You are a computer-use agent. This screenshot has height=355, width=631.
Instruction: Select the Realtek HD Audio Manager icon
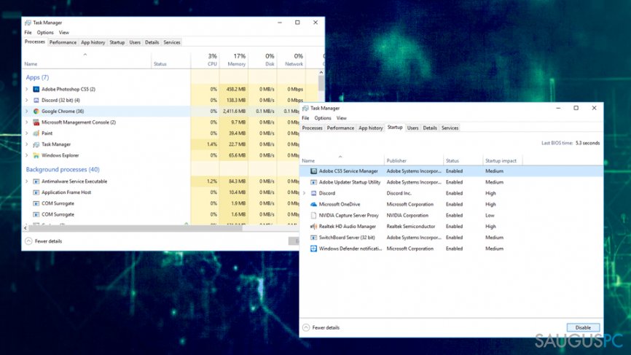[x=313, y=226]
